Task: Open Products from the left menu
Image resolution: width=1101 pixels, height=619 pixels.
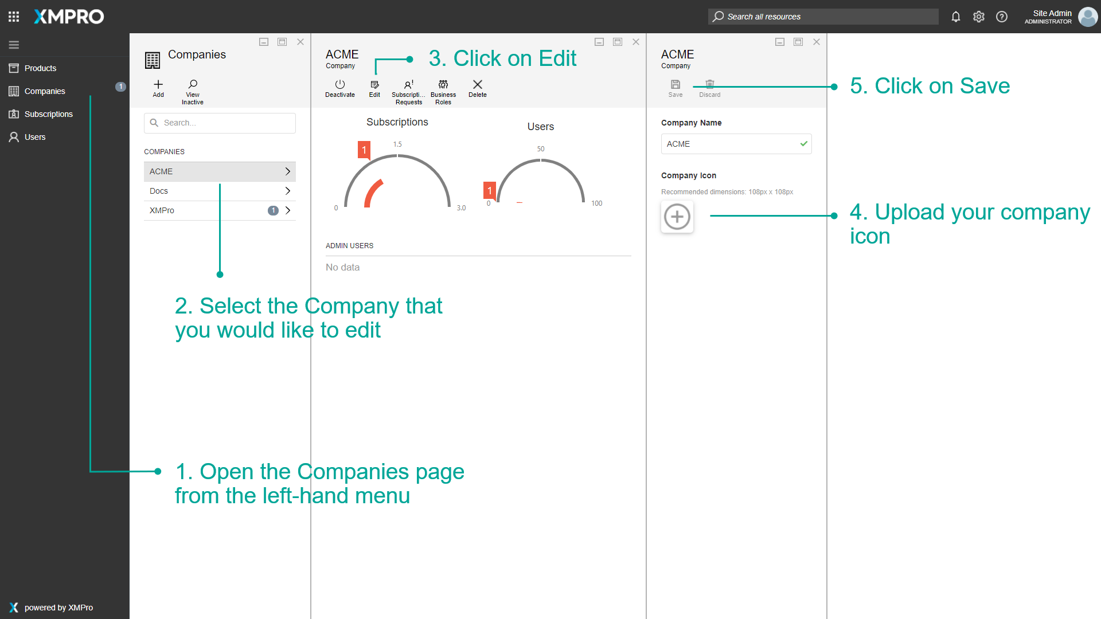Action: (x=40, y=68)
